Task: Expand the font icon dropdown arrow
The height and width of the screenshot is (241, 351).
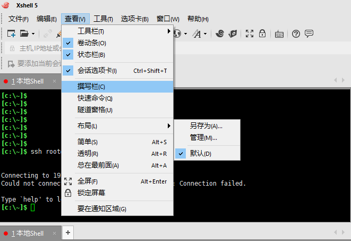Action: (206, 34)
